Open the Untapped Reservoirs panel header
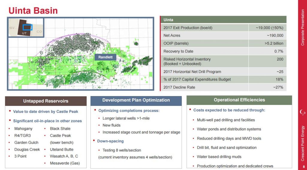 (46, 101)
